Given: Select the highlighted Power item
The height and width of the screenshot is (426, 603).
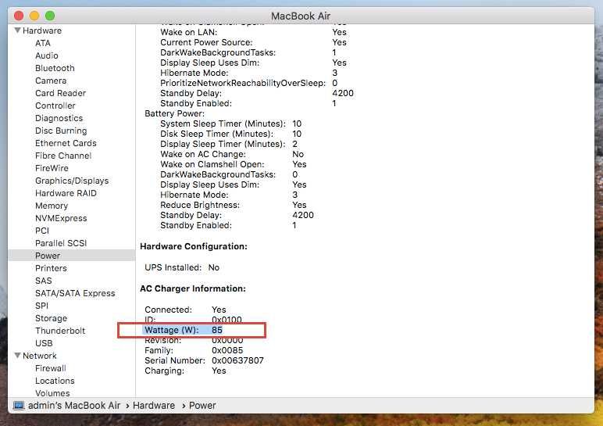Looking at the screenshot, I should point(72,256).
